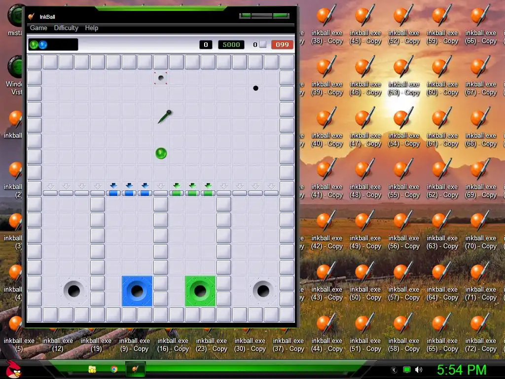Select inkball.exe (54) - Copy desktop icon
This screenshot has width=505, height=379.
click(403, 126)
